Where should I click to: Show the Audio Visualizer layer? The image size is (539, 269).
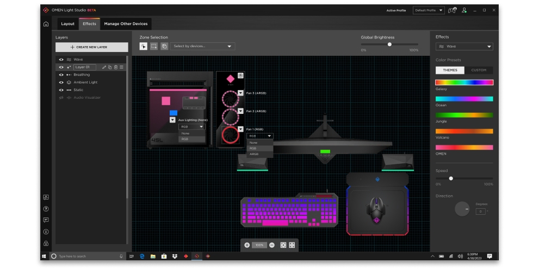[x=61, y=98]
